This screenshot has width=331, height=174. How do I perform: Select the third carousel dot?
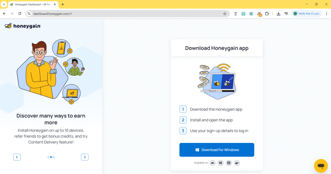tap(54, 157)
